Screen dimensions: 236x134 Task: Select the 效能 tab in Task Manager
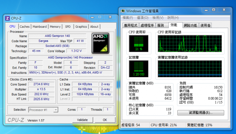pyautogui.click(x=176, y=25)
